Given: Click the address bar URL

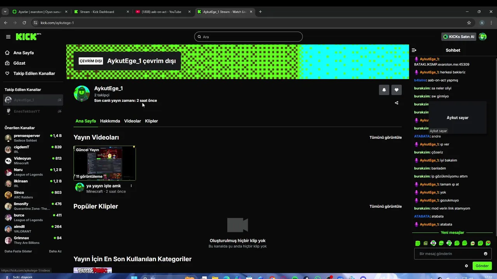Looking at the screenshot, I should 57,23.
